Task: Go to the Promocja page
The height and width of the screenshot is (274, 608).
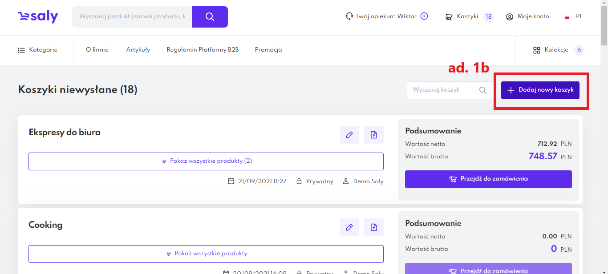Action: pos(268,50)
